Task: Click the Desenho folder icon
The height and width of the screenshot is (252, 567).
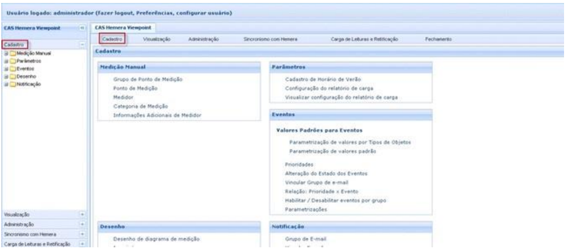Action: click(x=11, y=76)
